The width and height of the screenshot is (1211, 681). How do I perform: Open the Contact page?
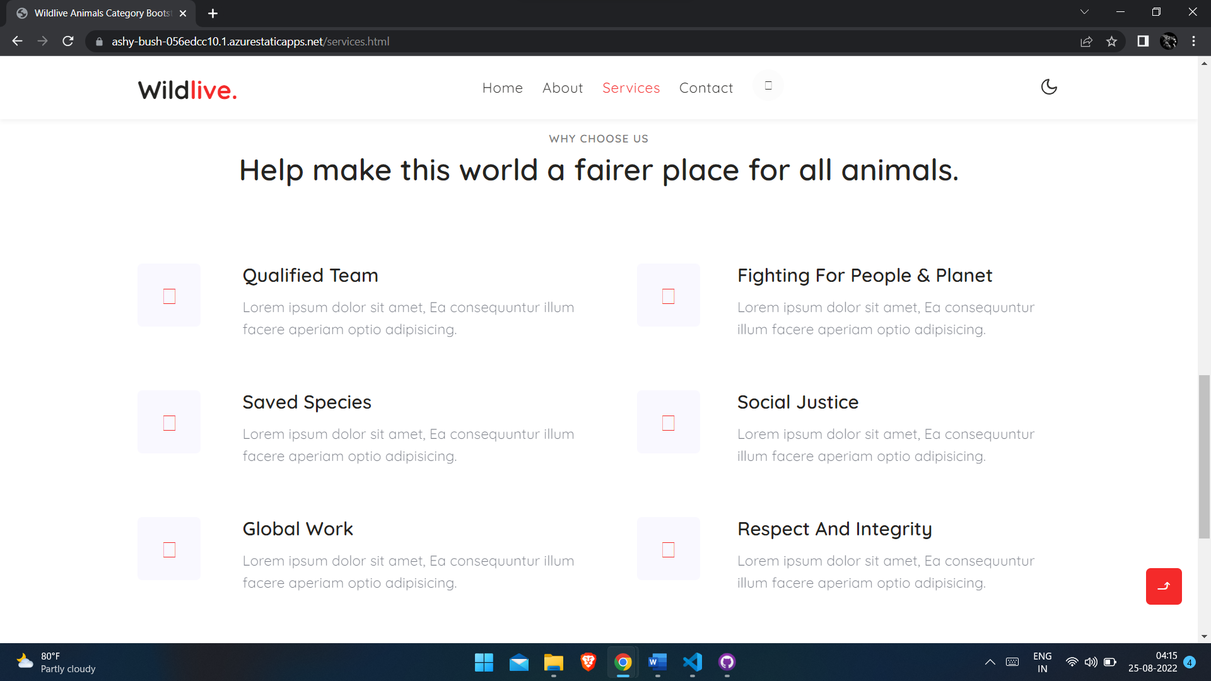tap(706, 88)
